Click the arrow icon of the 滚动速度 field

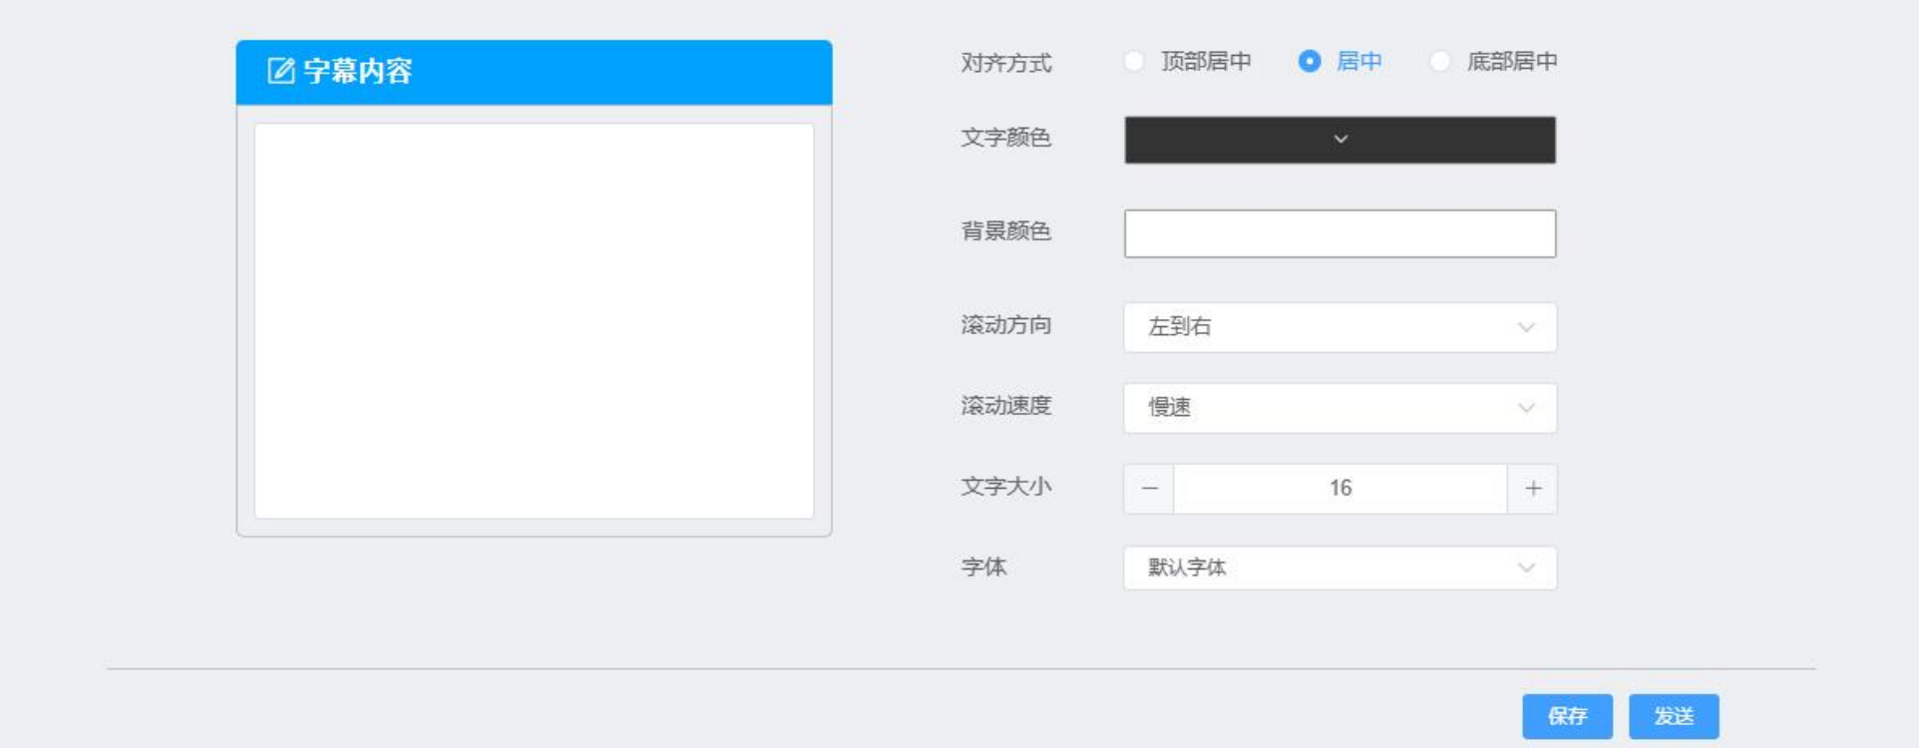point(1526,408)
